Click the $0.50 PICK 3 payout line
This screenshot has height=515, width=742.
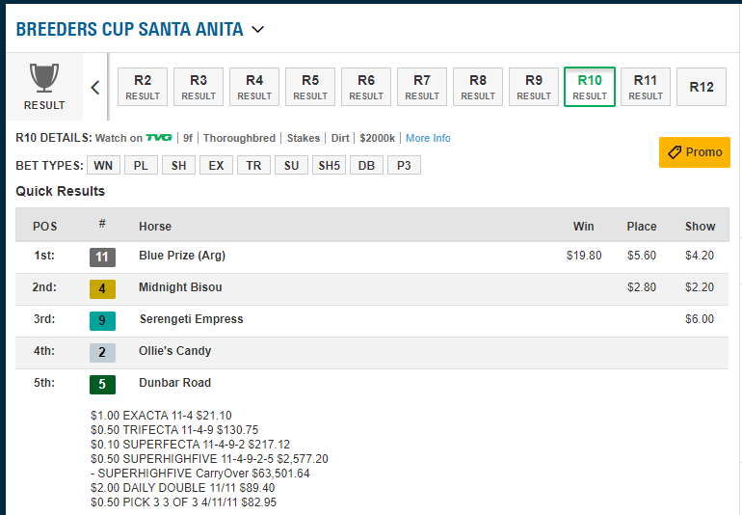coord(184,502)
